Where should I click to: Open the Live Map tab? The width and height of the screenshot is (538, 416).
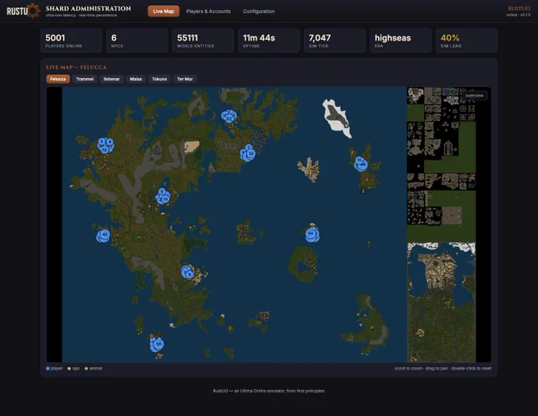click(x=163, y=11)
